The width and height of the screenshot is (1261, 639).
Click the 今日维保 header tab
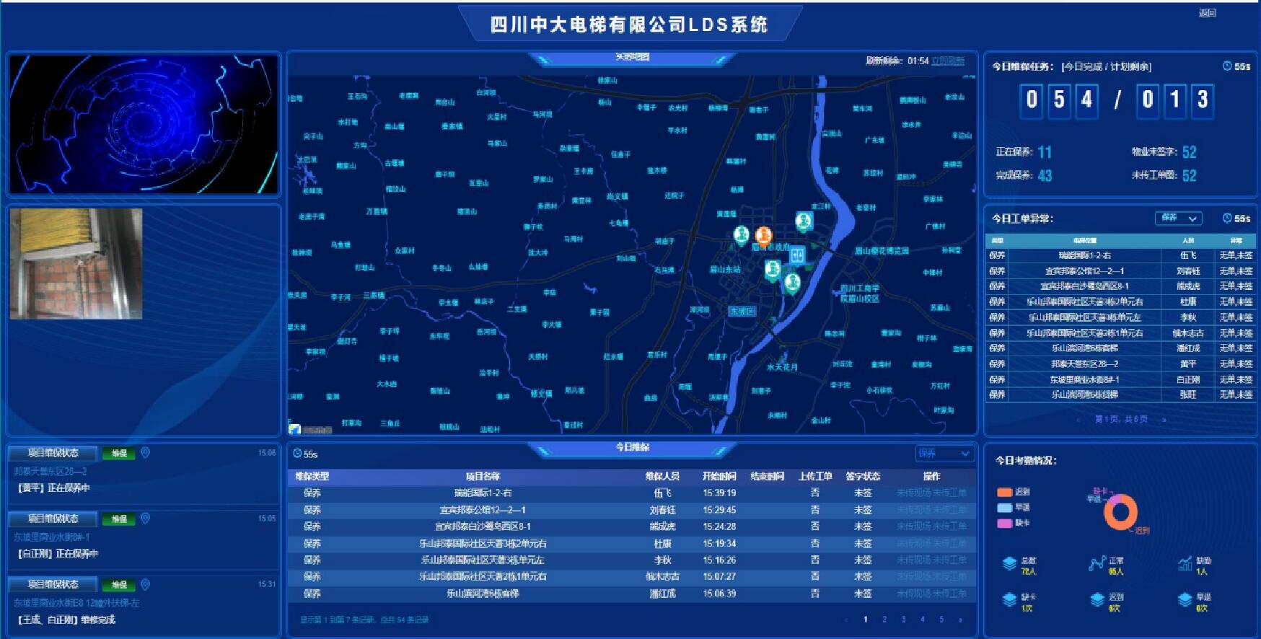(x=632, y=447)
